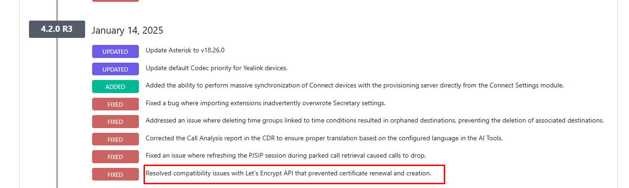The width and height of the screenshot is (629, 188).
Task: Click the FIXED badge for the importing extensions bug
Action: (x=116, y=104)
